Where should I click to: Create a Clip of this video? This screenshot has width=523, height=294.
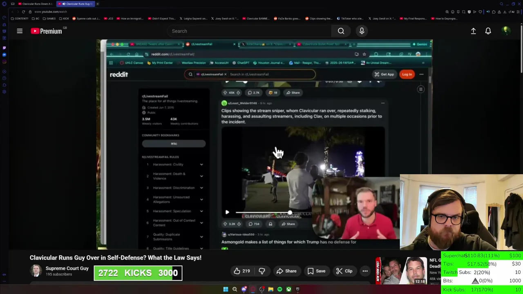[344, 271]
